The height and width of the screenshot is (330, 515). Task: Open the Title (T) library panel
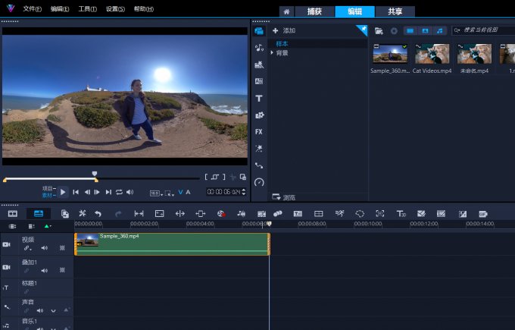tap(259, 99)
